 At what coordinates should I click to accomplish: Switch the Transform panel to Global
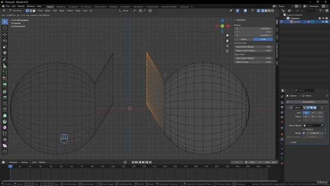point(244,39)
